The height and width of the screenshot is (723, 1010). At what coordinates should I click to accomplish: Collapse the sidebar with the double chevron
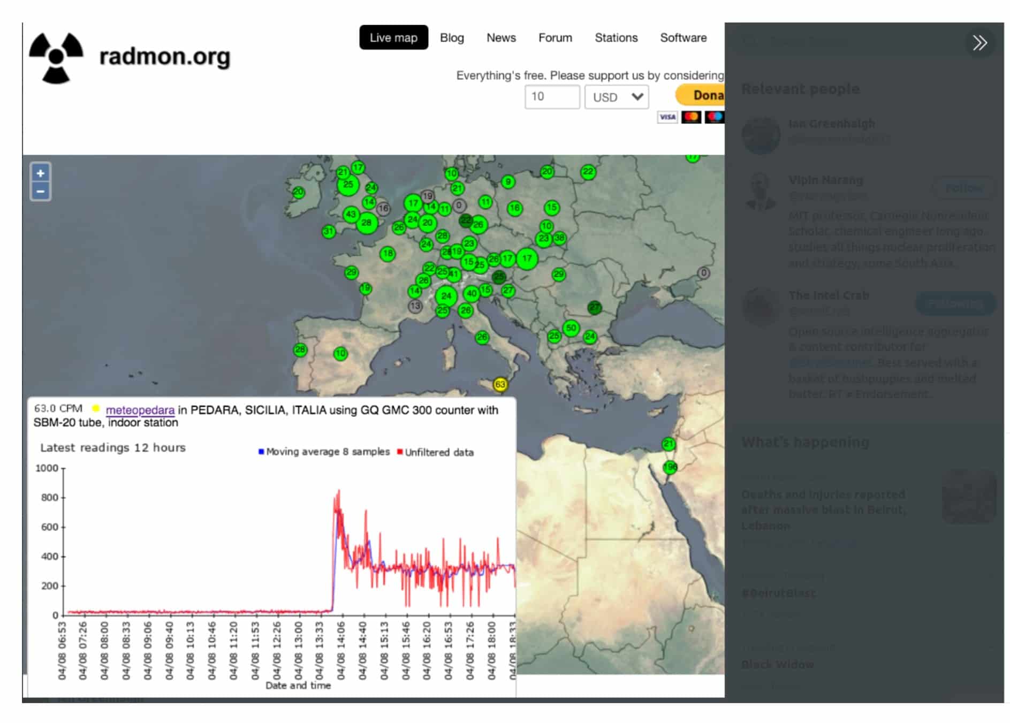pos(979,43)
